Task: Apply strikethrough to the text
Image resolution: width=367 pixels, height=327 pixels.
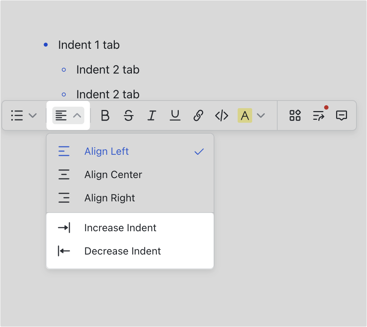Action: pos(128,115)
